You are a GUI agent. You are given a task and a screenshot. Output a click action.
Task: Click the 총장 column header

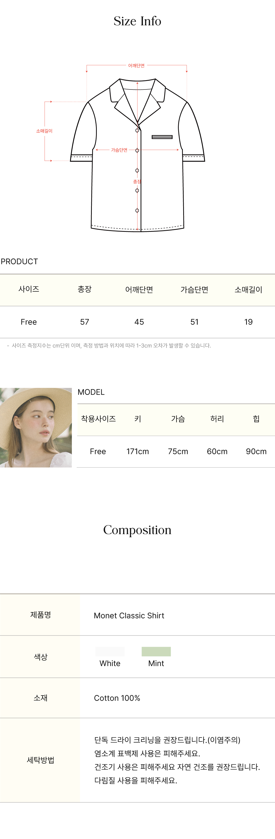coord(85,289)
